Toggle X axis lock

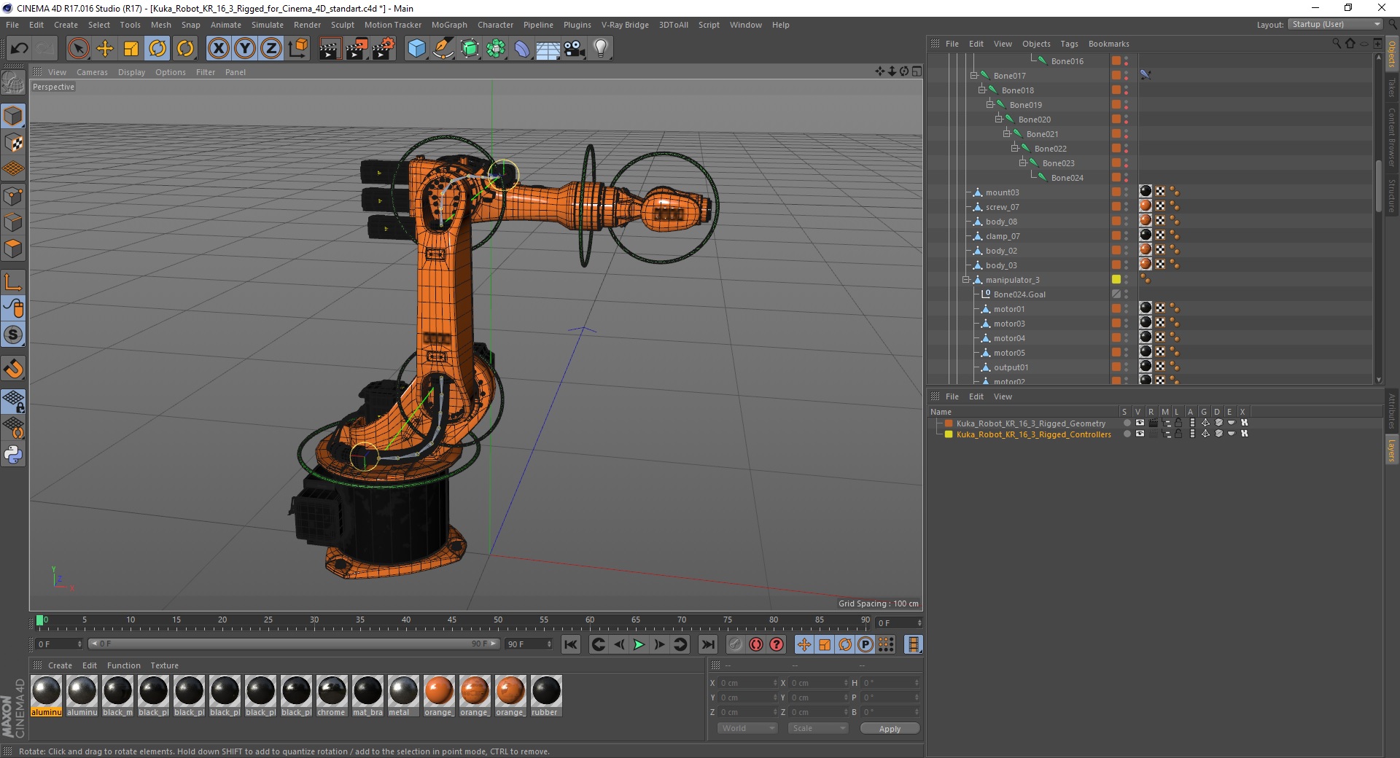coord(218,49)
